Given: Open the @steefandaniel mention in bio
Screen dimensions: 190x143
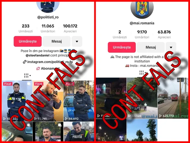Looking at the screenshot, I should tap(38, 55).
